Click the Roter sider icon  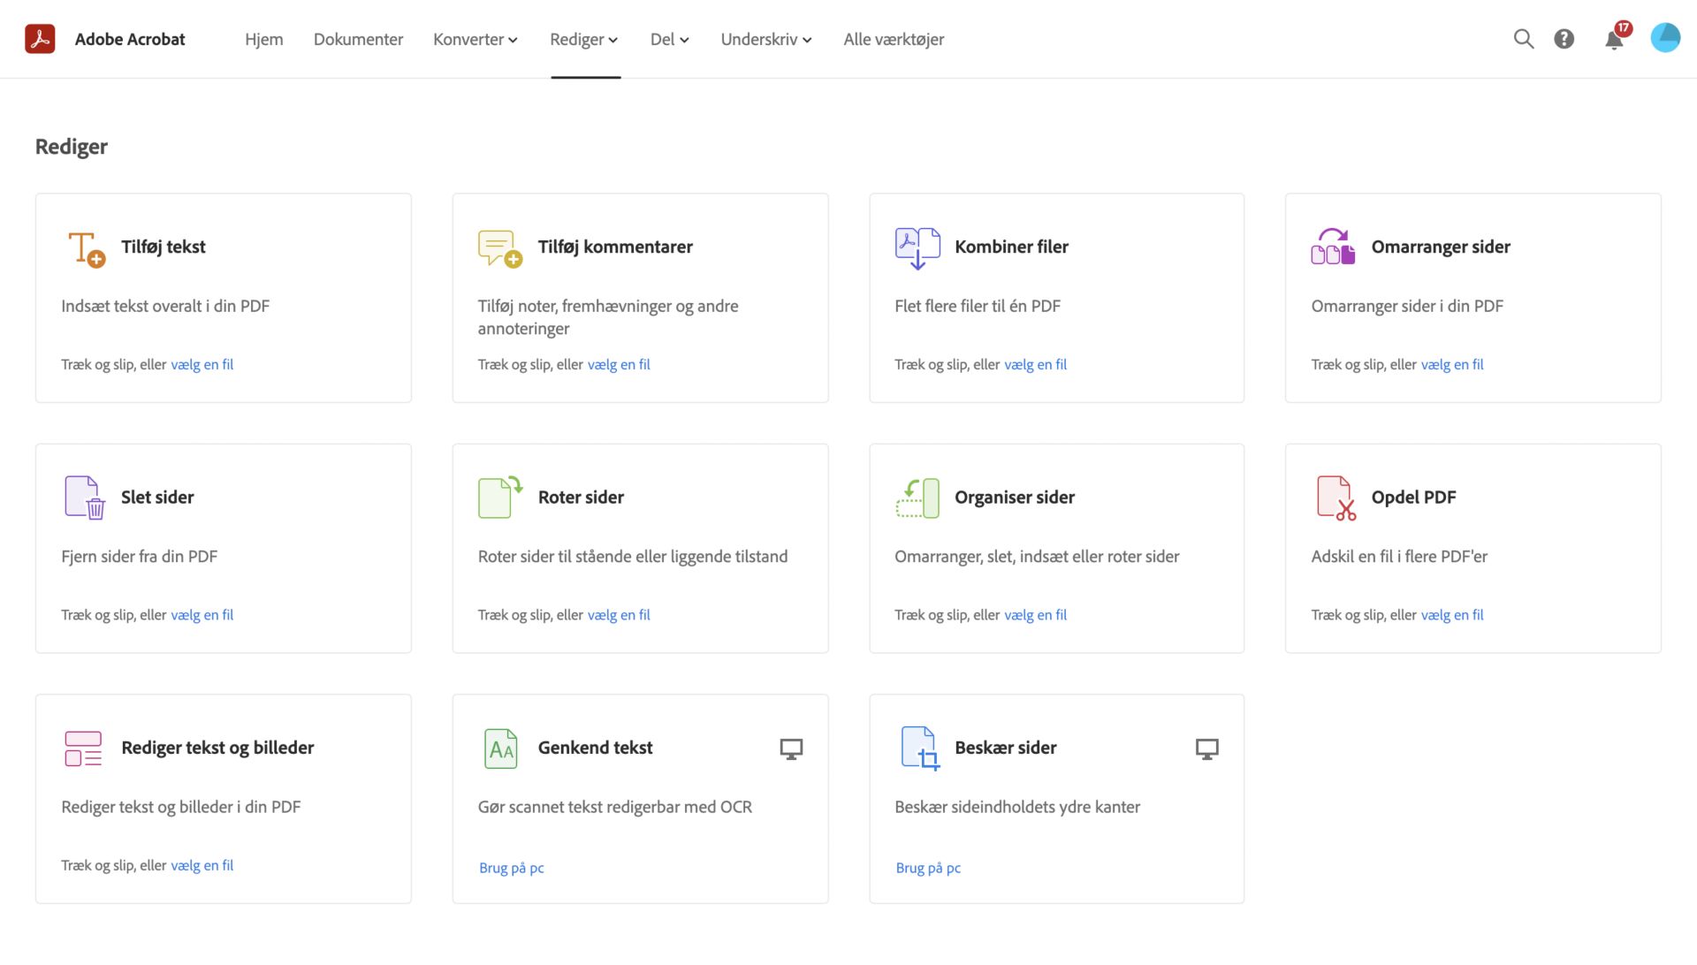click(x=500, y=497)
